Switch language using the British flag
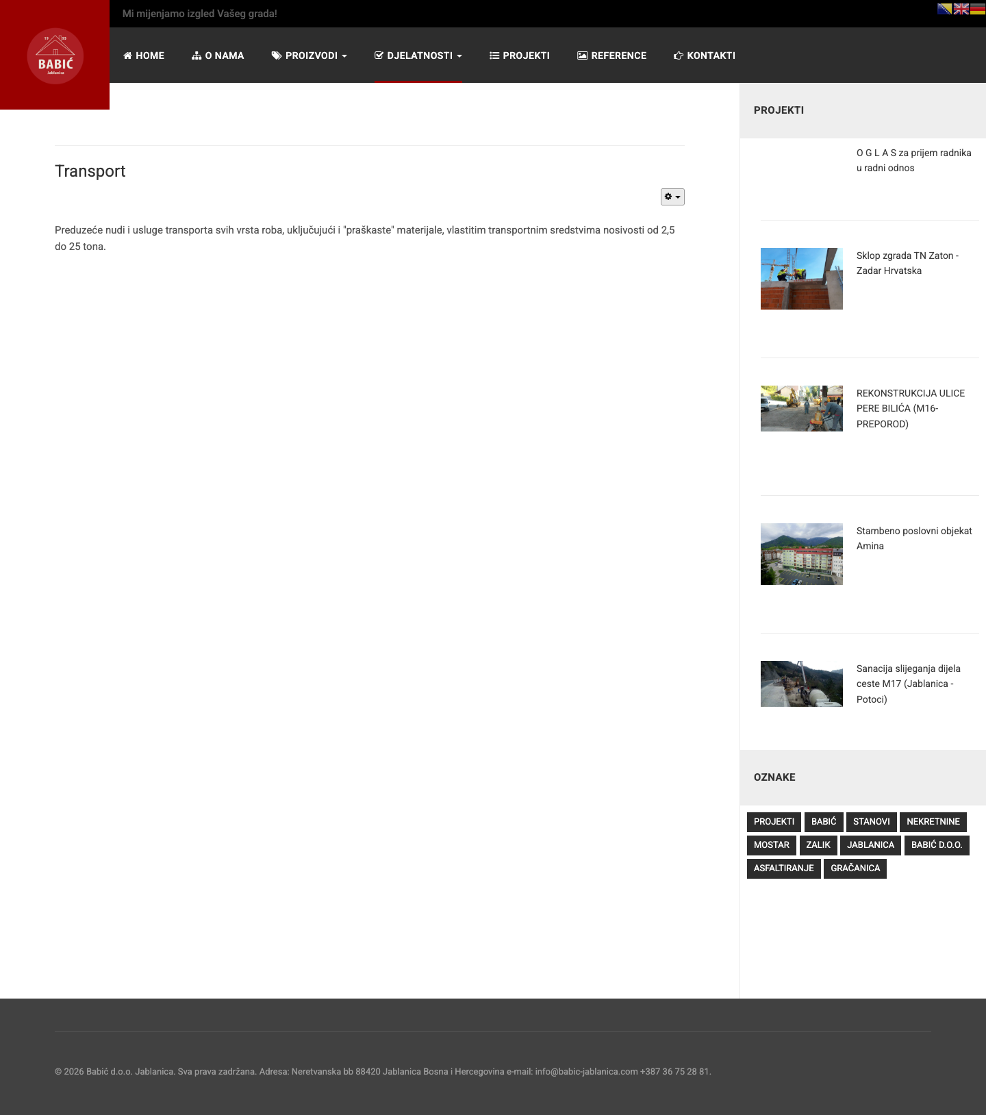The width and height of the screenshot is (986, 1115). (x=961, y=9)
